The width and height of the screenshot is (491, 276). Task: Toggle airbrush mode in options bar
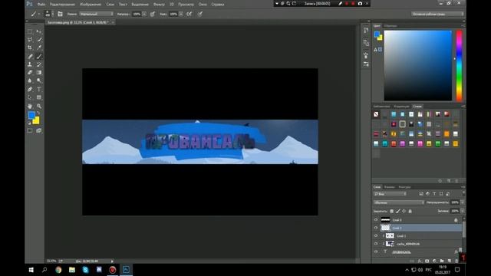pyautogui.click(x=189, y=14)
